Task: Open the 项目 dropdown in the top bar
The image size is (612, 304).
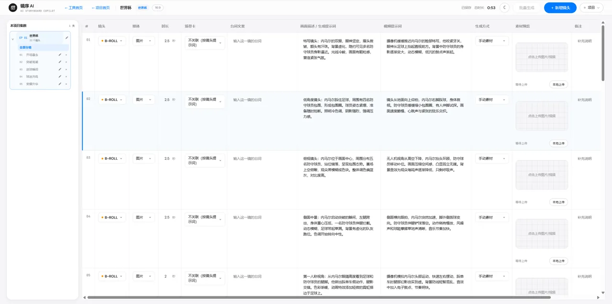Action: (x=591, y=8)
